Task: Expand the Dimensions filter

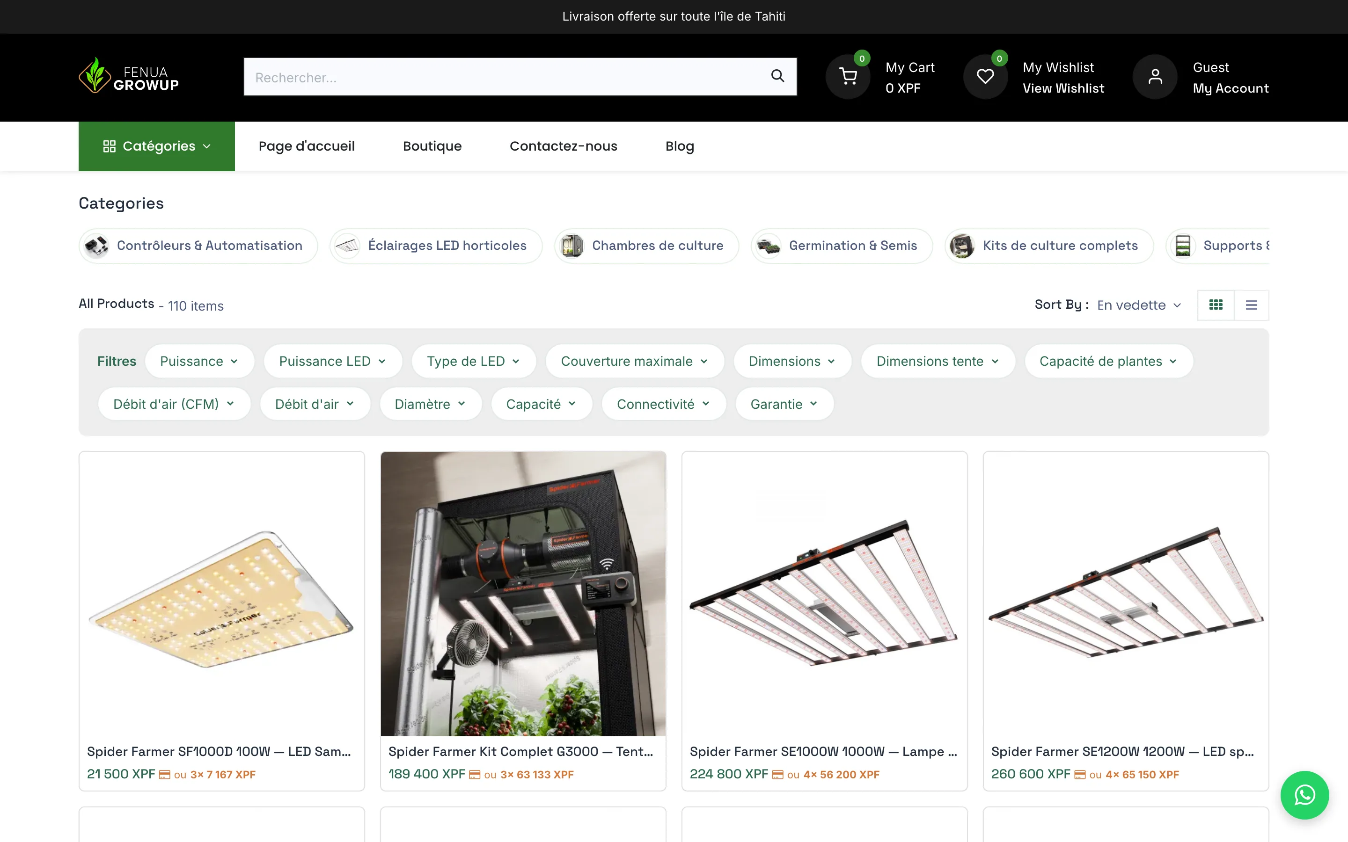Action: 792,361
